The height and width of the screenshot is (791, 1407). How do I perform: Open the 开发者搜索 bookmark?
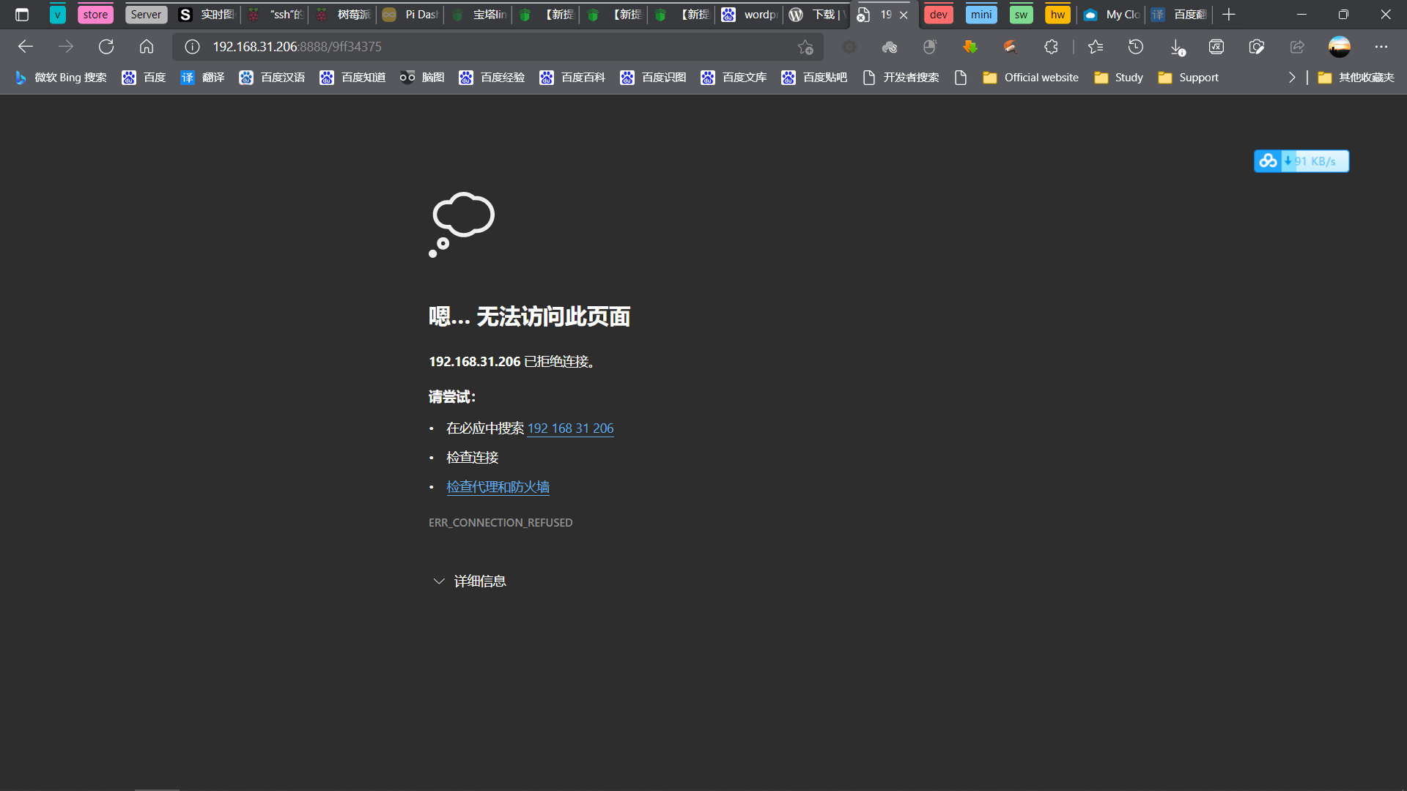click(901, 78)
